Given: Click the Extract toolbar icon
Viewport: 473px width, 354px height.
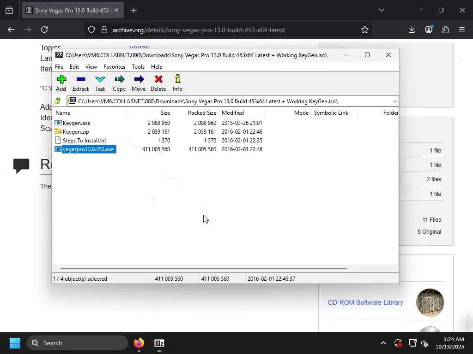Looking at the screenshot, I should [x=80, y=83].
